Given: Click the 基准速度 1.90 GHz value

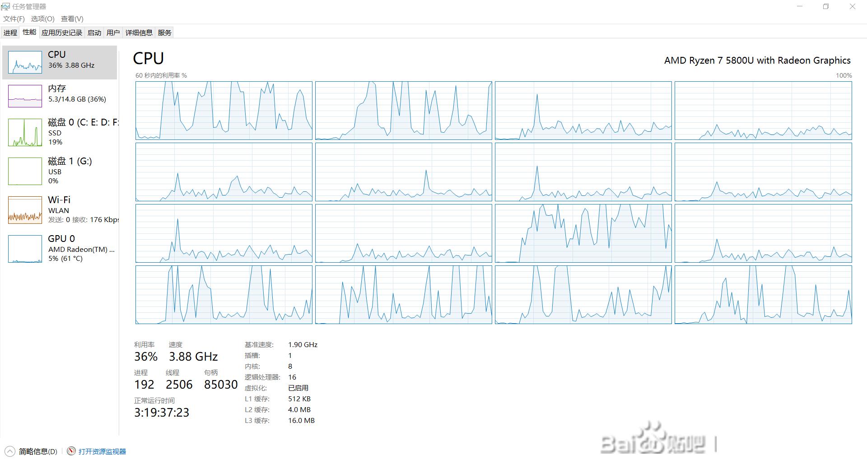Looking at the screenshot, I should (303, 344).
